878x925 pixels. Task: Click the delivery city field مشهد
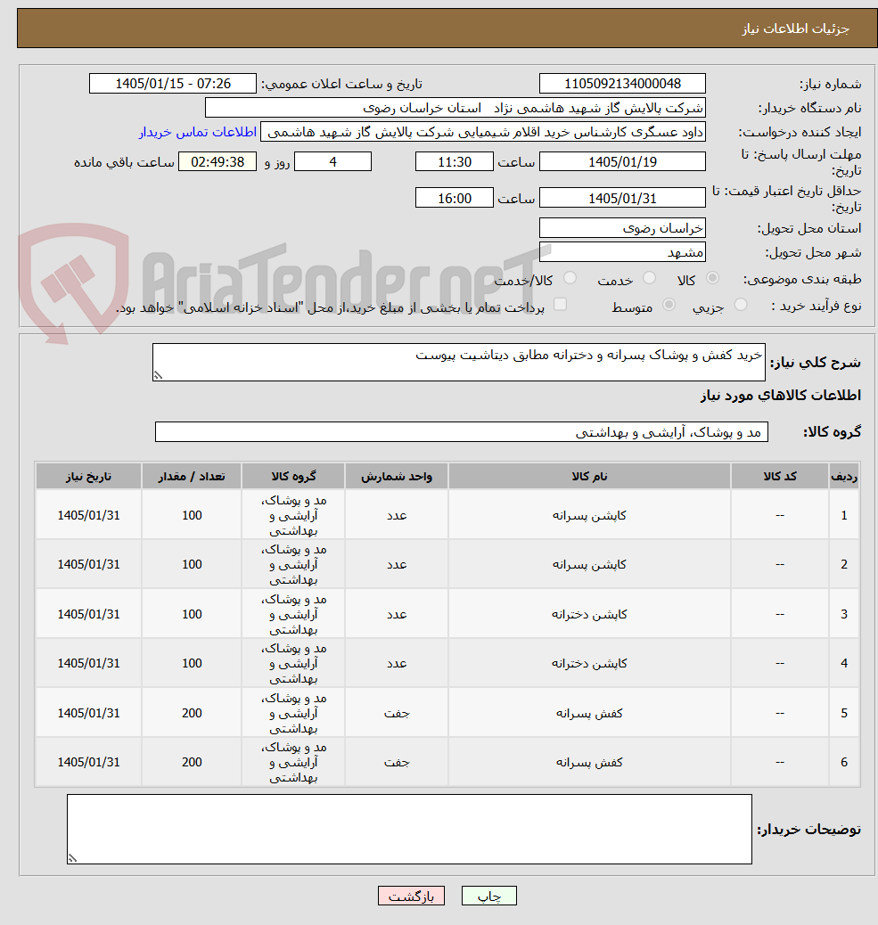tap(622, 252)
